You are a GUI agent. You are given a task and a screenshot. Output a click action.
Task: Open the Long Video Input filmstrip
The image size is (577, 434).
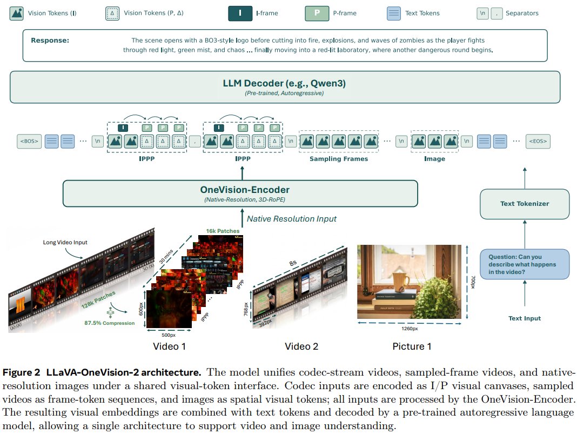pos(82,281)
